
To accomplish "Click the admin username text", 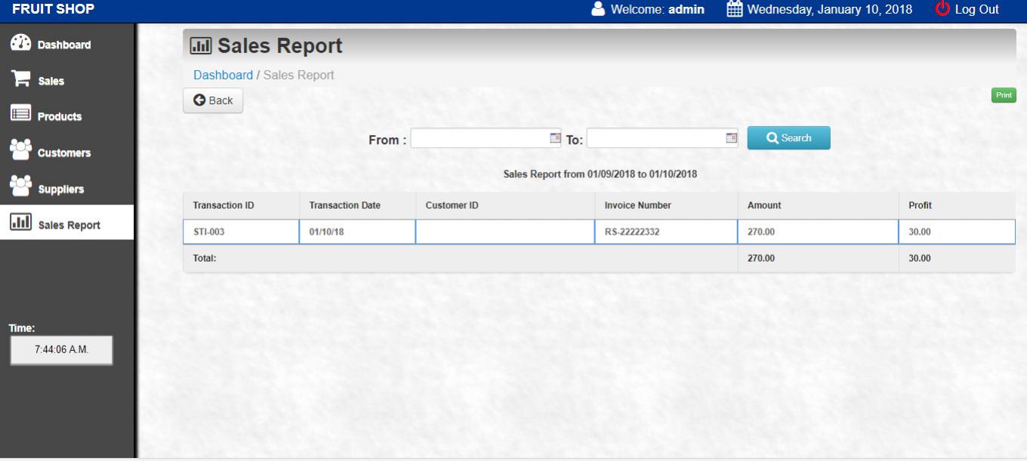I will (686, 9).
